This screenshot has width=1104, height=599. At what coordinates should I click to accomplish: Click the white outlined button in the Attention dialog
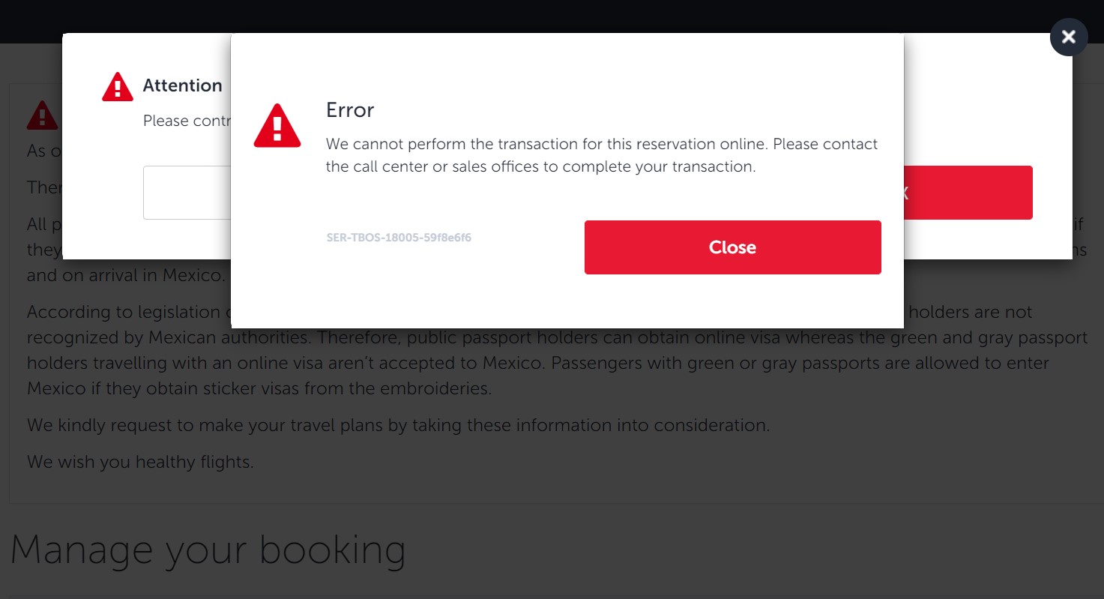187,193
